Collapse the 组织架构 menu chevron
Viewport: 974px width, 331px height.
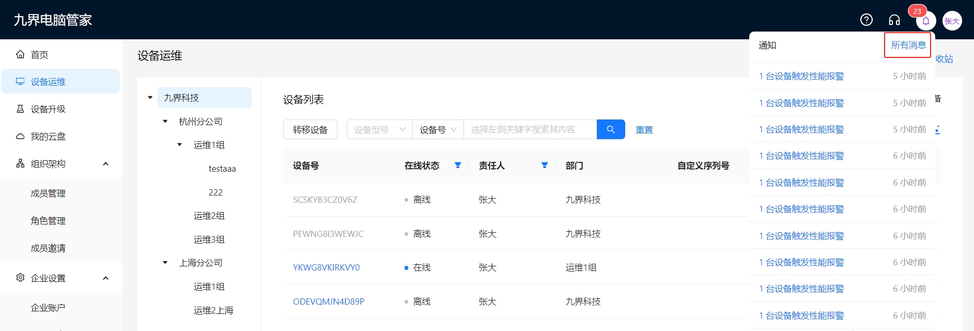pos(106,164)
